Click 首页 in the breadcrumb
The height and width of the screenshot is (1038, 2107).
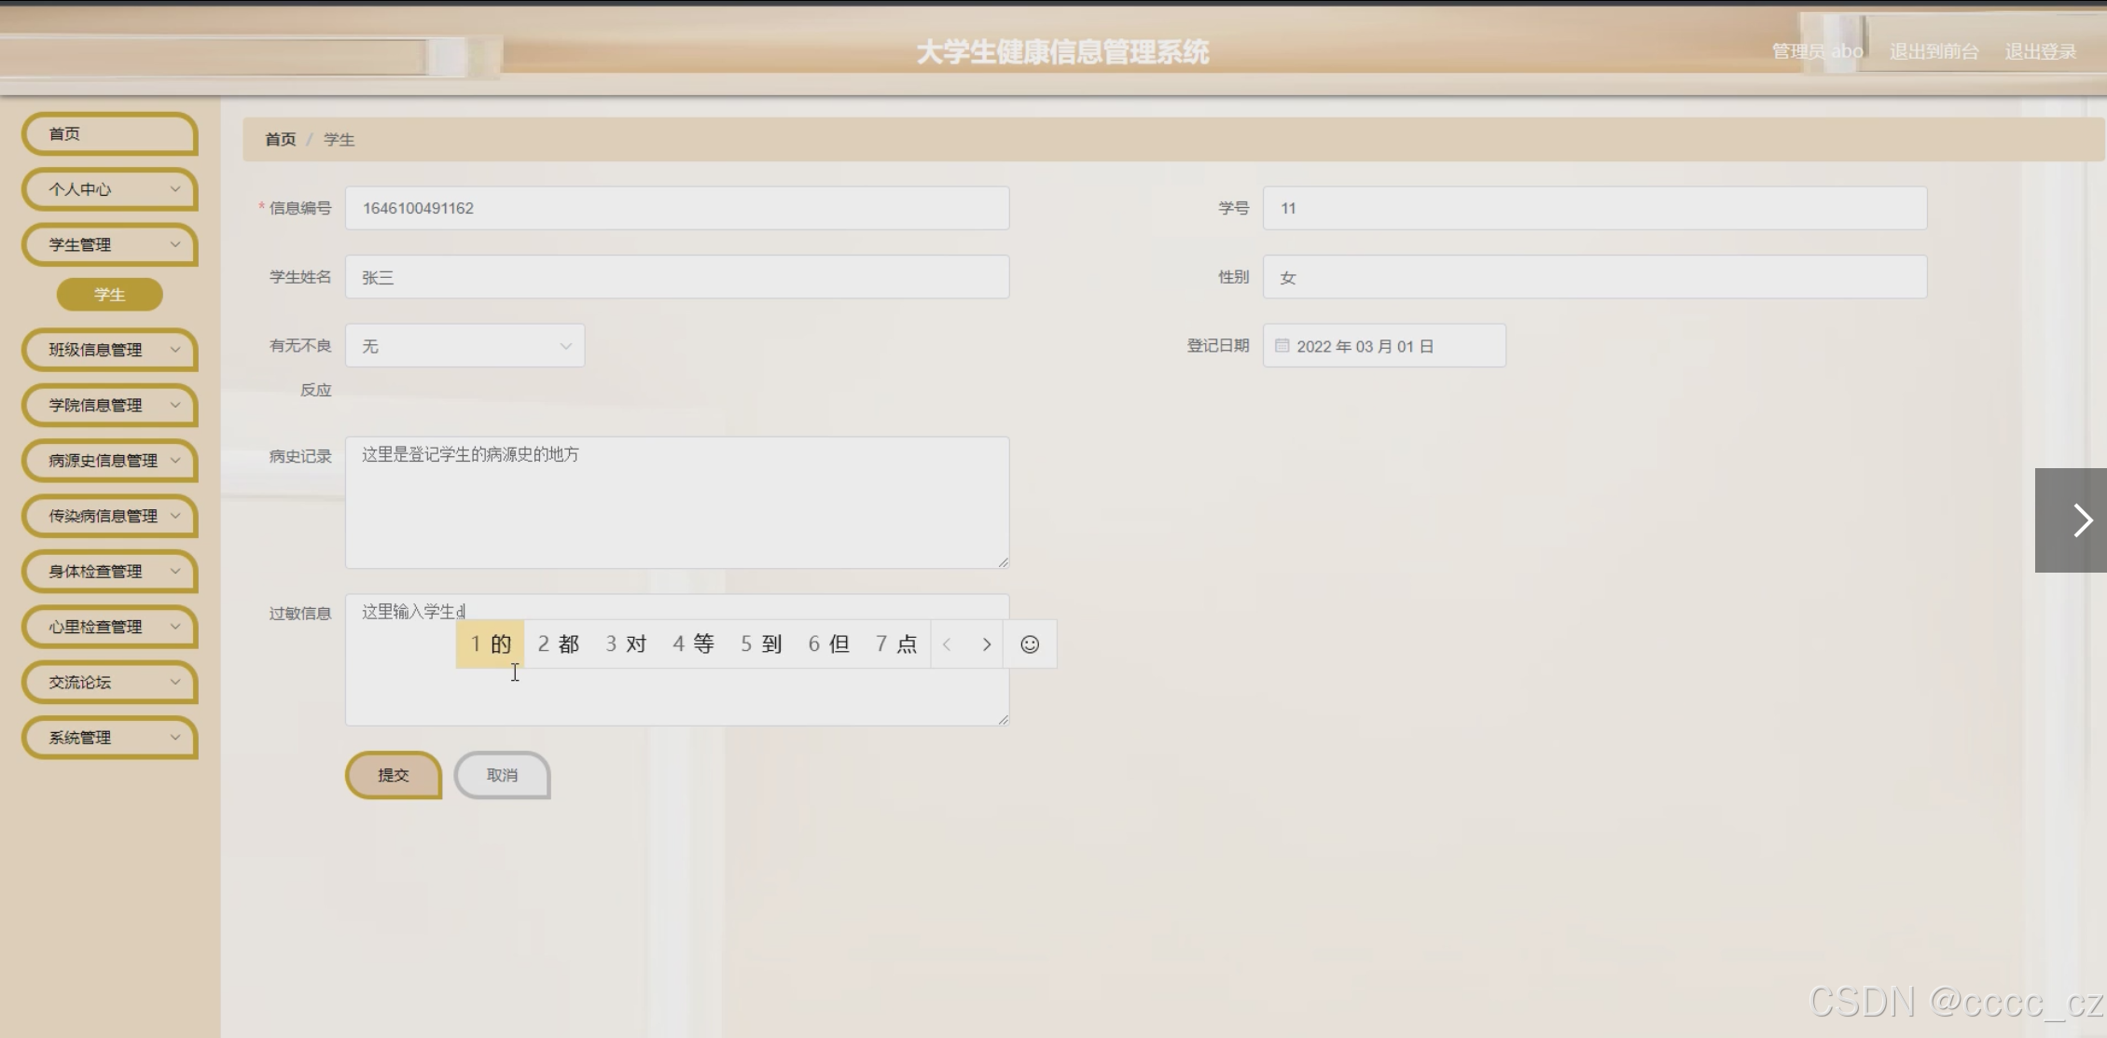pyautogui.click(x=280, y=140)
